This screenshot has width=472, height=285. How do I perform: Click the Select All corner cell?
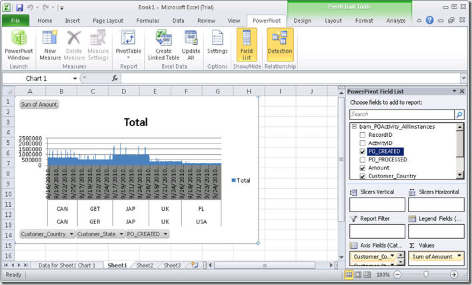(8, 91)
